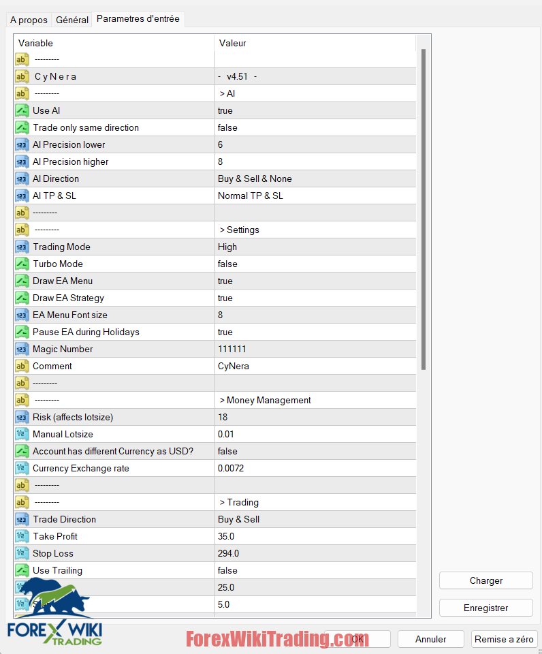This screenshot has width=542, height=654.
Task: Click the icon beside Trading Mode
Action: tap(22, 247)
